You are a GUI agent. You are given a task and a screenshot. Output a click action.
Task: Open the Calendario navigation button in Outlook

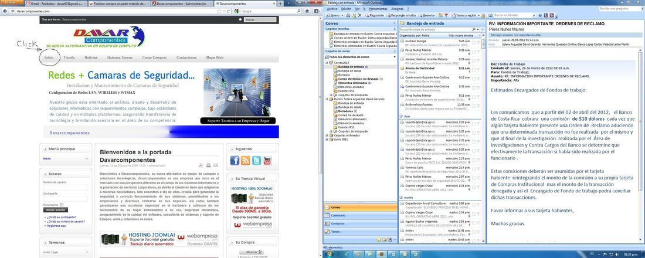361,215
